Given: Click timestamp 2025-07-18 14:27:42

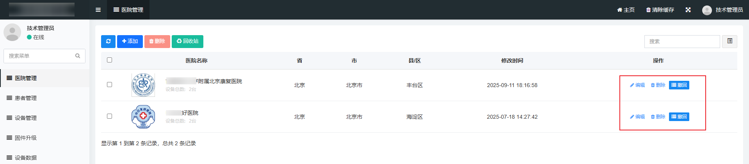Looking at the screenshot, I should tap(512, 117).
